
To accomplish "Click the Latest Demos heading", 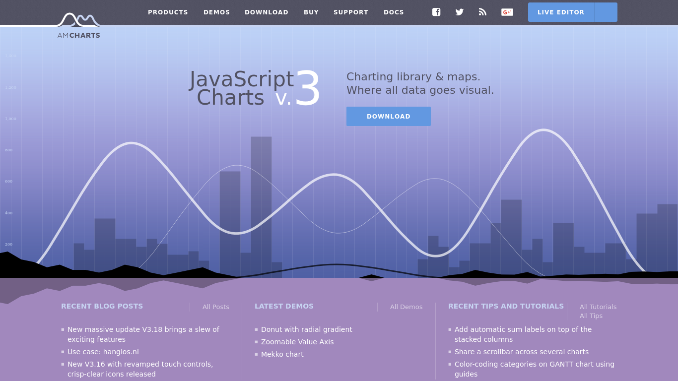I will click(x=284, y=306).
